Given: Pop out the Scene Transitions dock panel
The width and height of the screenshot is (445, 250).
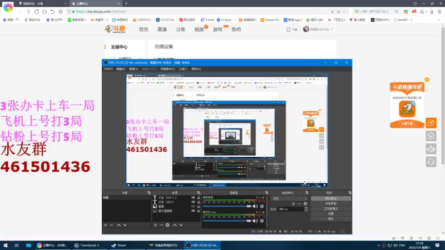Looking at the screenshot, I should click(x=307, y=193).
